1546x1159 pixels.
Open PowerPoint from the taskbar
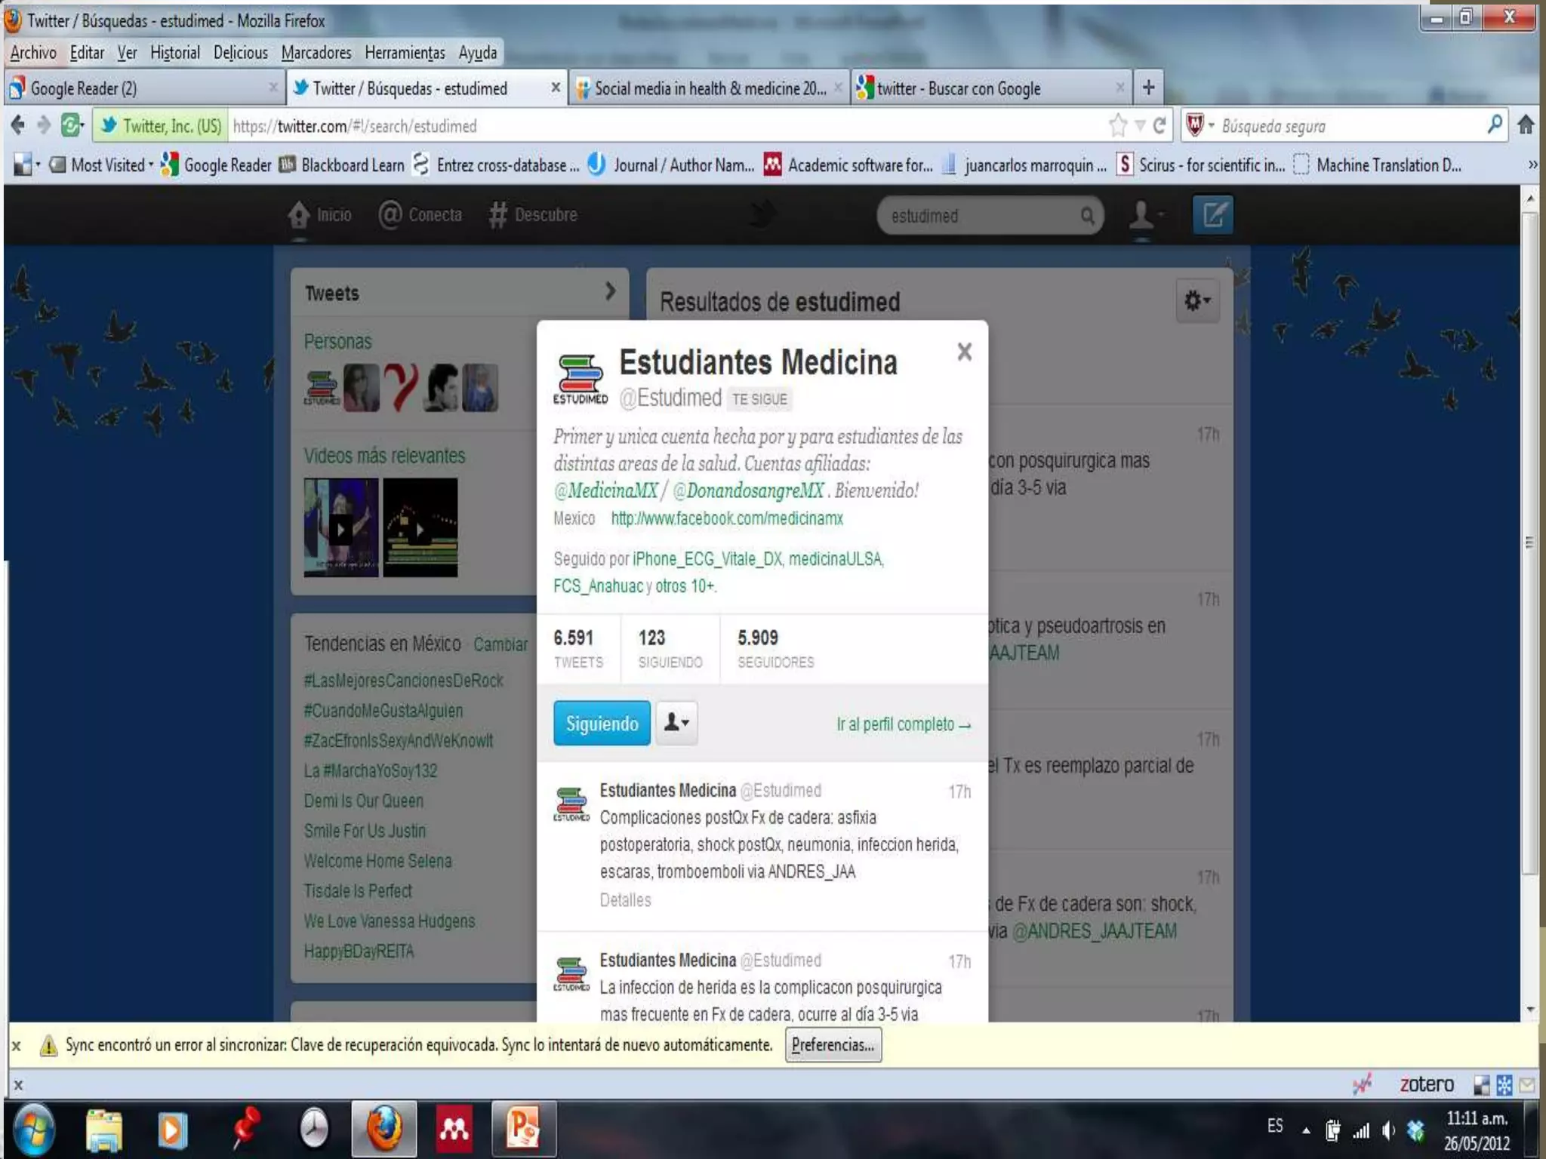(524, 1129)
